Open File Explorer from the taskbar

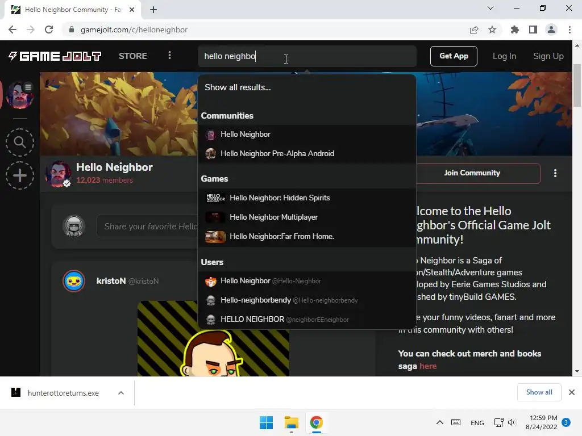(292, 422)
